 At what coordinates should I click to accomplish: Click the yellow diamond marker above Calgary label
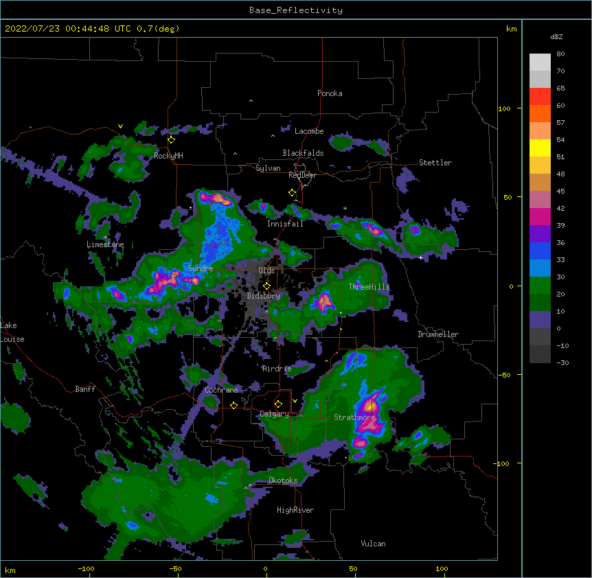pyautogui.click(x=278, y=404)
